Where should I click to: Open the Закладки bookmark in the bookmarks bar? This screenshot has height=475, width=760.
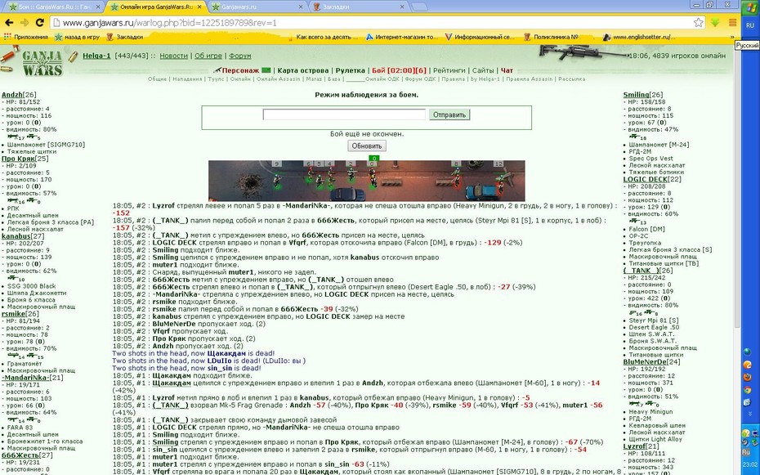(x=124, y=37)
